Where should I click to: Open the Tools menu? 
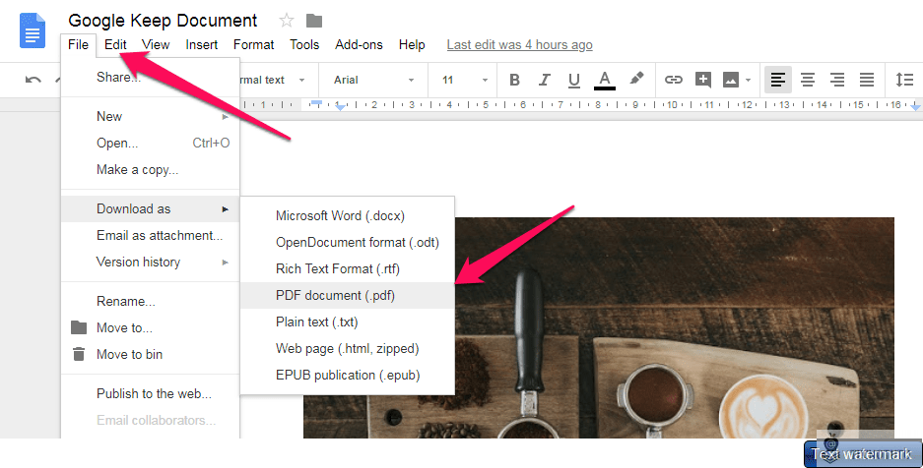[304, 44]
